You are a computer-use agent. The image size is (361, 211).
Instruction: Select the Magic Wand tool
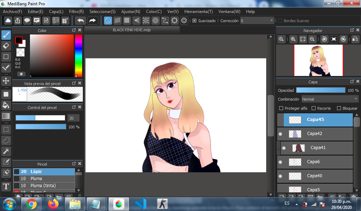click(6, 151)
